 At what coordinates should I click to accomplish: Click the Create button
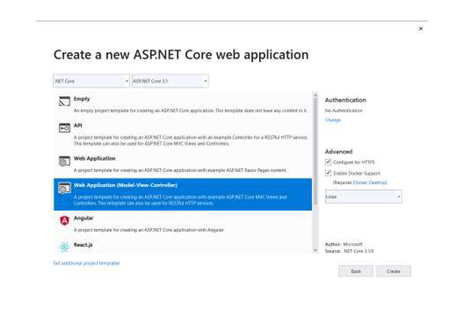click(393, 271)
